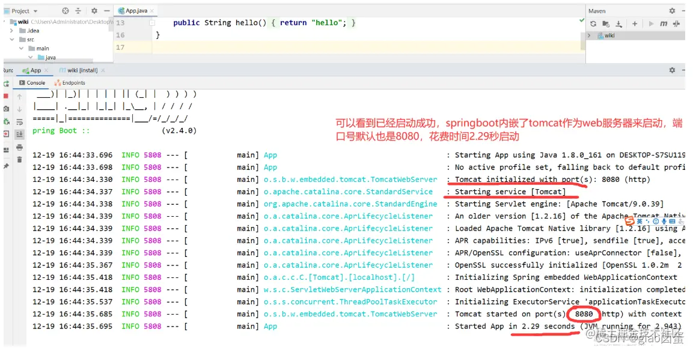
Task: Generate sources and update folders in Maven
Action: (606, 24)
